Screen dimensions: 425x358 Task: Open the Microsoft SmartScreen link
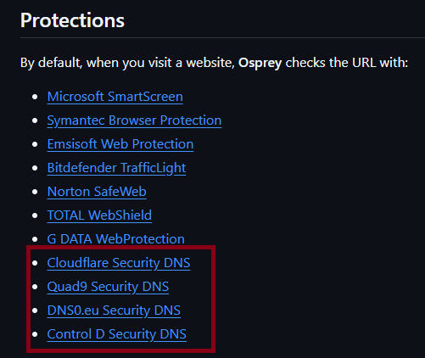coord(115,97)
